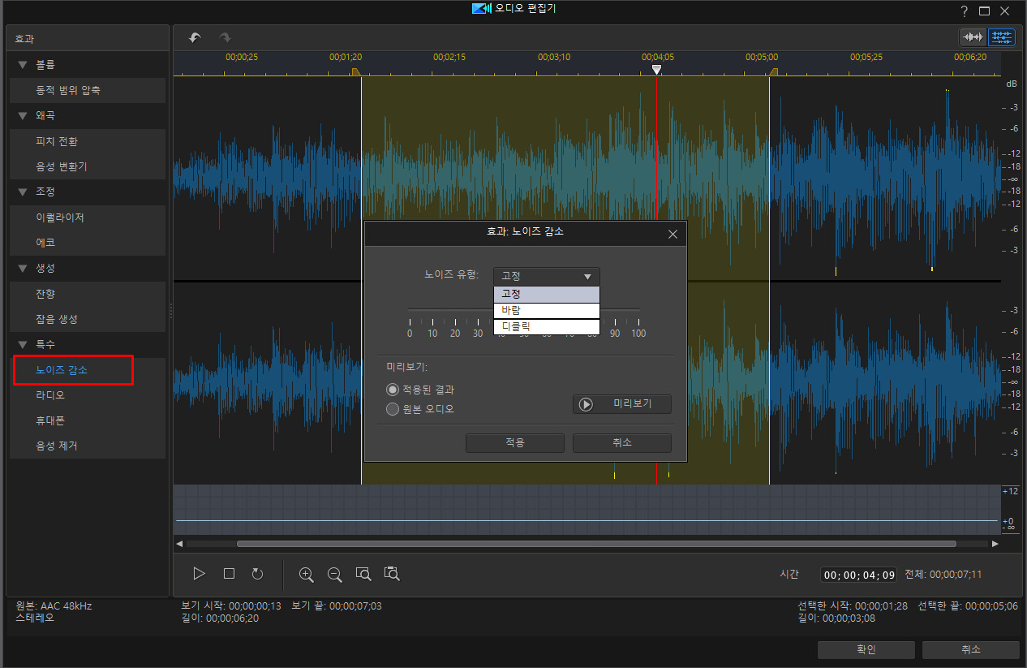
Task: Select the 적용된 결과 radio button
Action: click(x=393, y=390)
